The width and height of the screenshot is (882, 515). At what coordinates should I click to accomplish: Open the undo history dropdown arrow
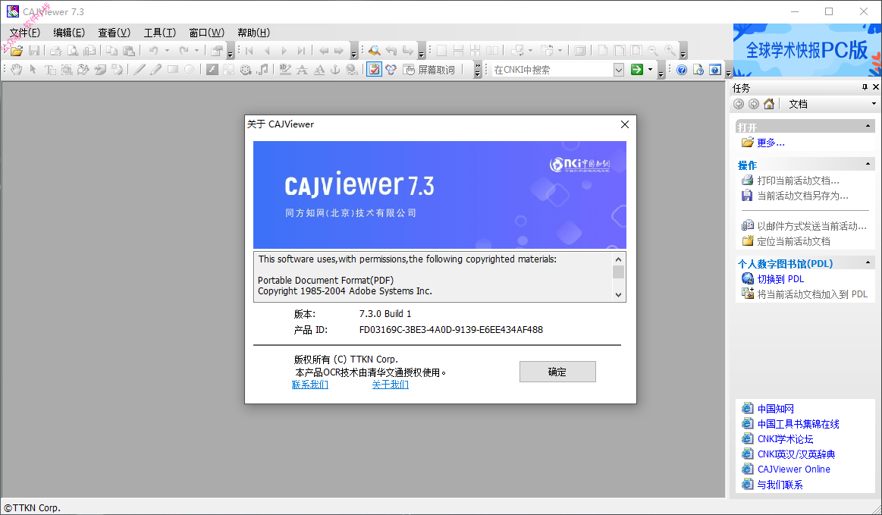pos(167,51)
